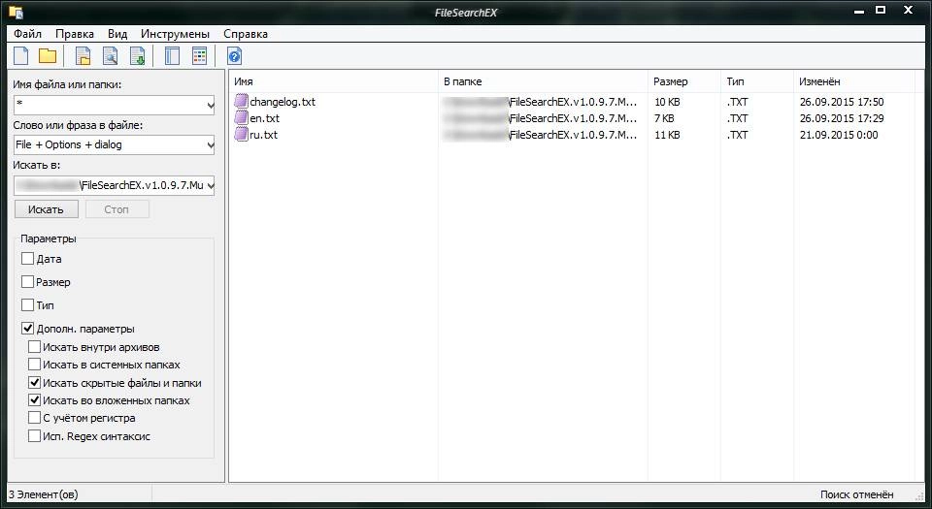Click the .TXT type cell for ru.txt
Image resolution: width=932 pixels, height=509 pixels.
pyautogui.click(x=737, y=135)
